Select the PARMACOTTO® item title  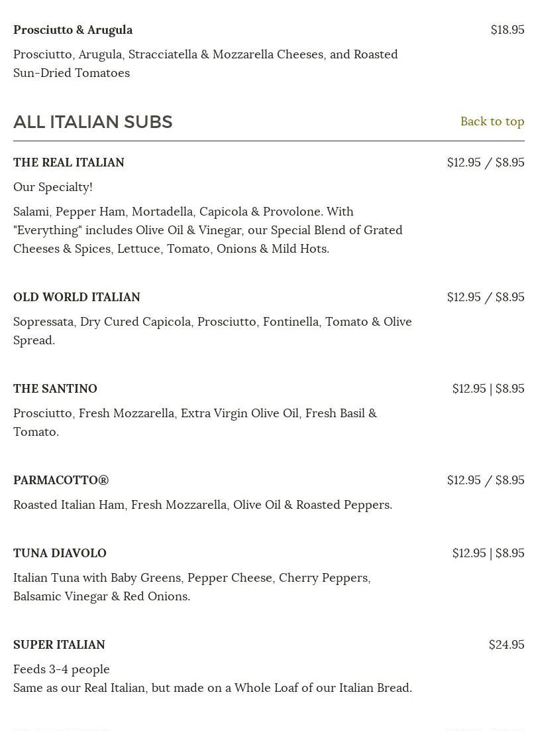[x=61, y=480]
